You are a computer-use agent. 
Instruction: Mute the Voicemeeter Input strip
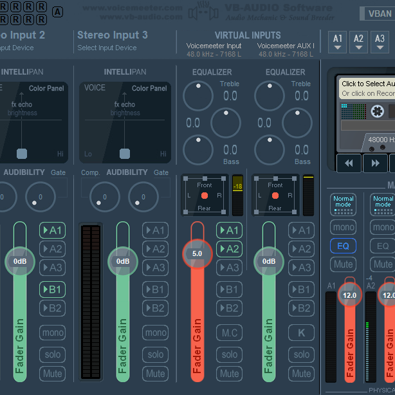coord(229,374)
